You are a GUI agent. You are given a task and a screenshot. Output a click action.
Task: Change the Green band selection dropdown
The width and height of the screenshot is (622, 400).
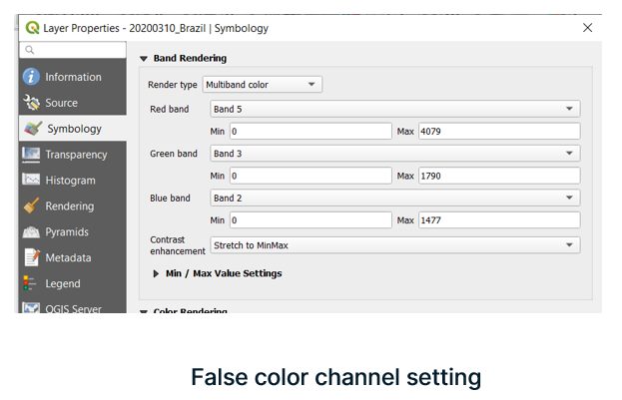click(x=394, y=154)
